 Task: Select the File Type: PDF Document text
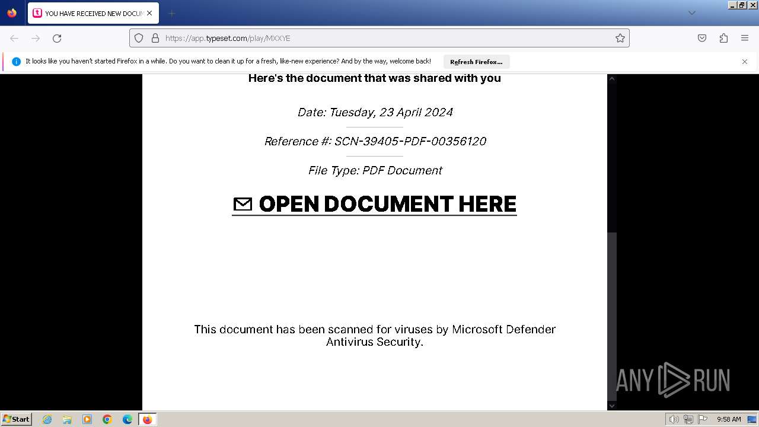click(375, 170)
